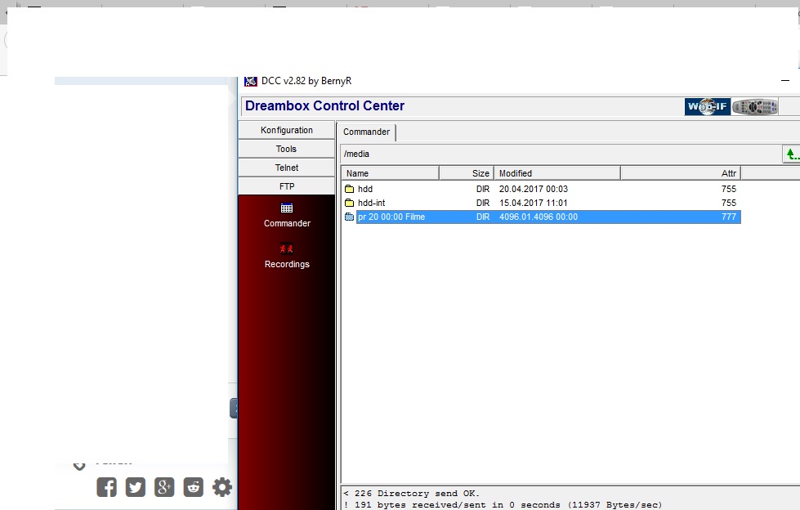The width and height of the screenshot is (800, 510).
Task: Click modified date 15.04.2017 11:01
Action: pos(533,203)
